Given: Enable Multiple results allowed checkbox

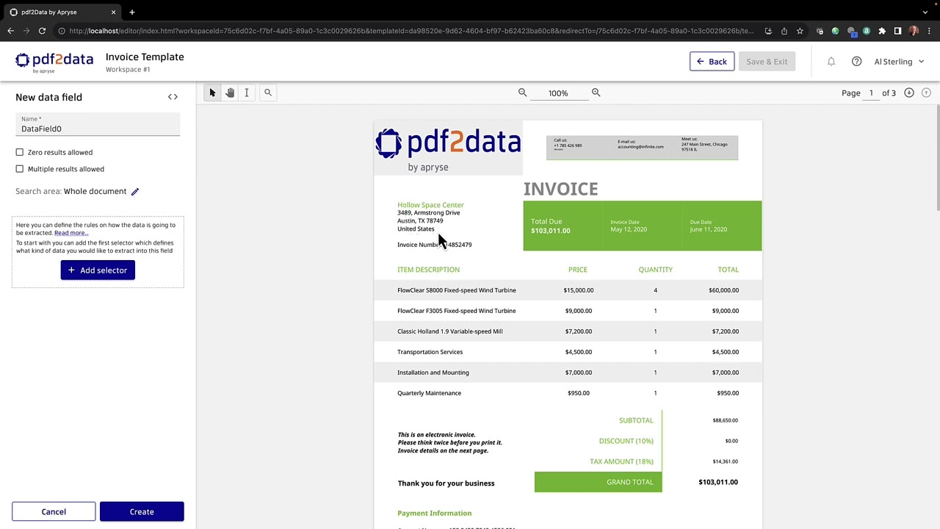Looking at the screenshot, I should tap(20, 169).
